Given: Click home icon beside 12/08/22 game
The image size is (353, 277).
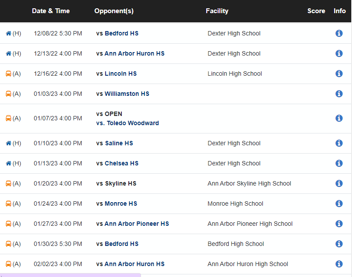Looking at the screenshot, I should 8,33.
